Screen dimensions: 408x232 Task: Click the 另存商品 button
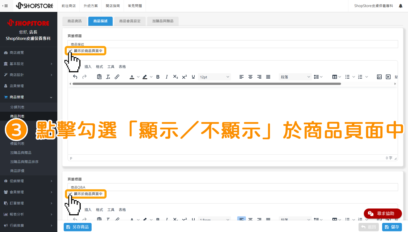click(x=77, y=227)
